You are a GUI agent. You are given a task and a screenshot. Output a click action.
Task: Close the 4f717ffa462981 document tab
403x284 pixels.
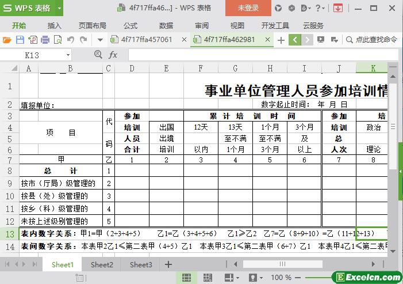(267, 40)
